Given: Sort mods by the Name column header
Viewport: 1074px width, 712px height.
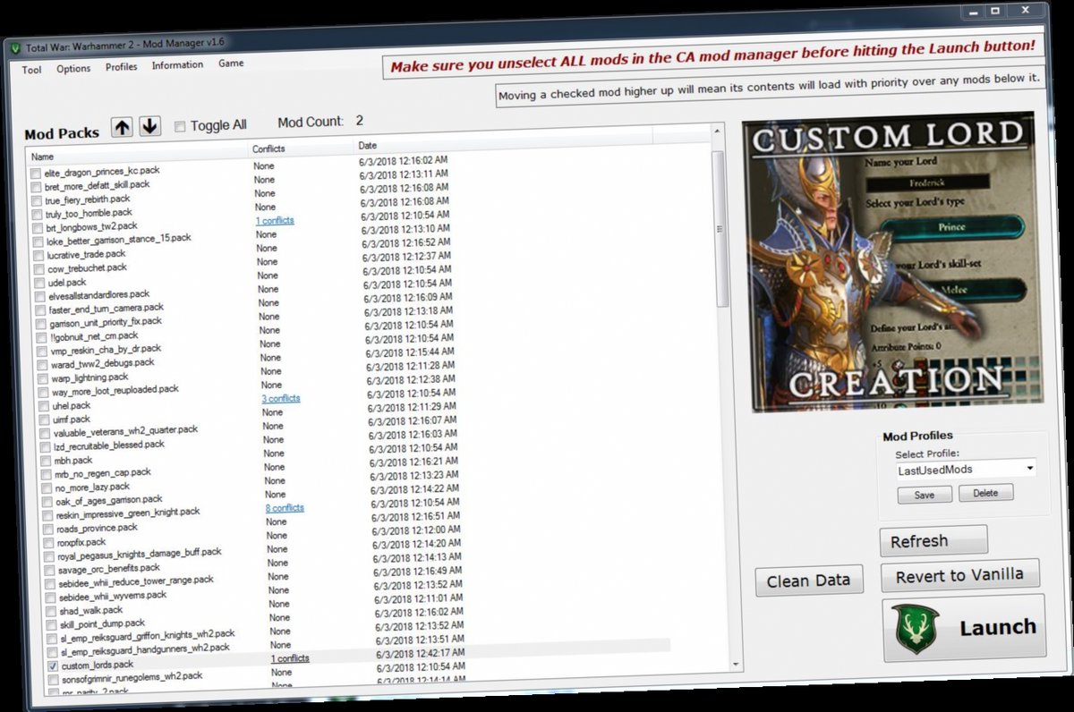Looking at the screenshot, I should (x=138, y=154).
